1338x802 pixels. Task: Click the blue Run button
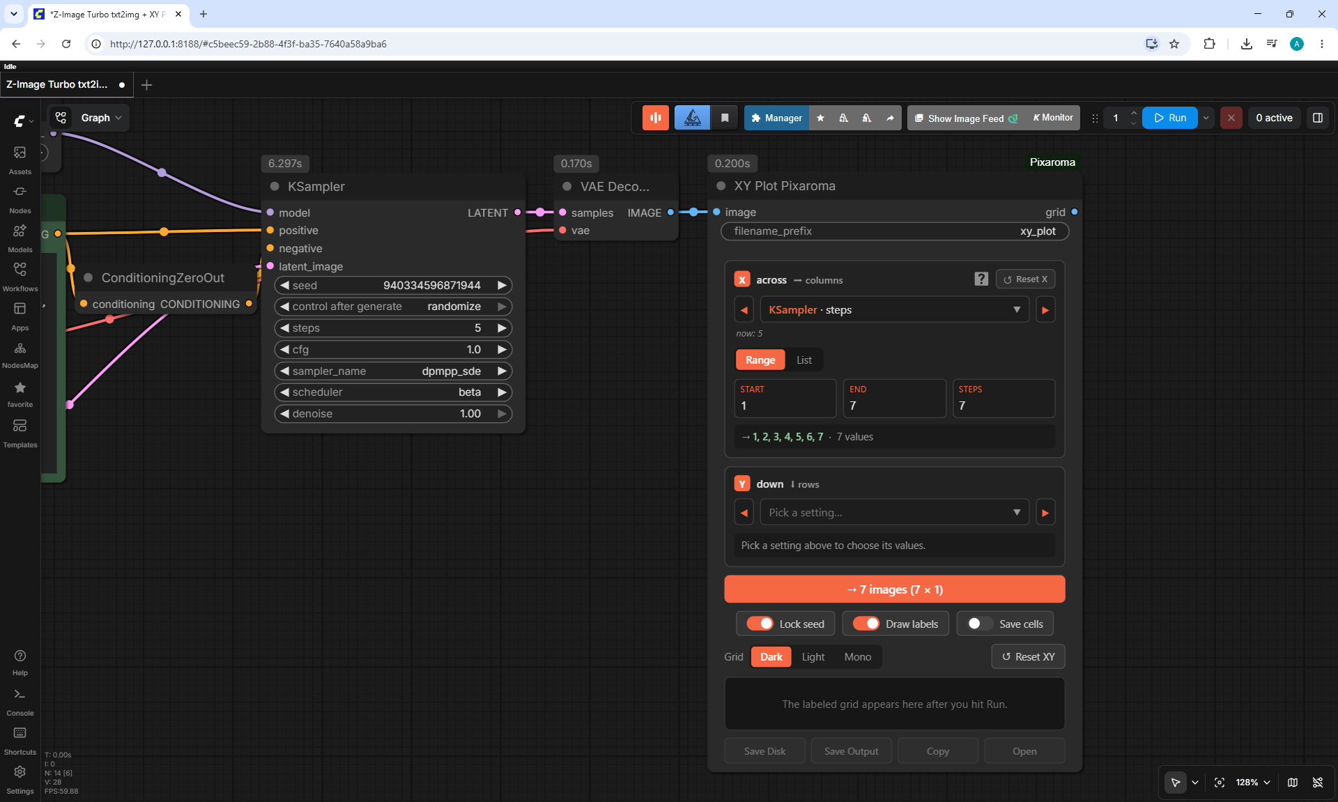tap(1170, 118)
